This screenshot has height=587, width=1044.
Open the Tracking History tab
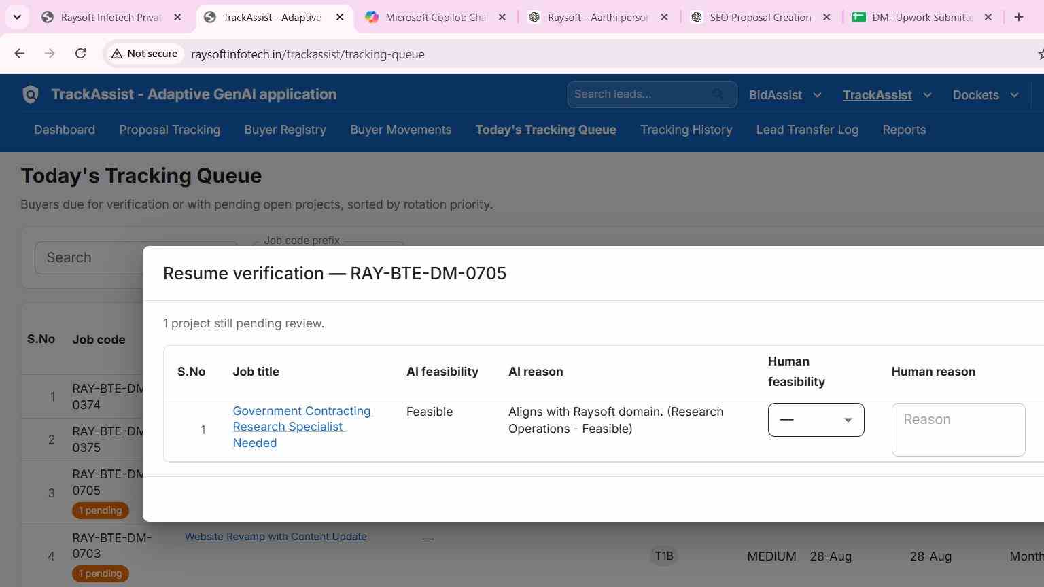686,130
